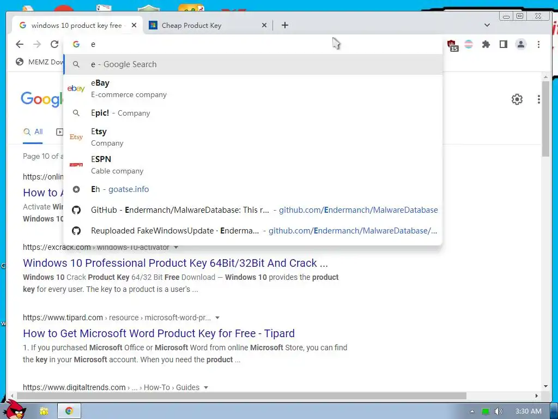This screenshot has height=419, width=558.
Task: Click the forward navigation arrow
Action: coord(37,44)
